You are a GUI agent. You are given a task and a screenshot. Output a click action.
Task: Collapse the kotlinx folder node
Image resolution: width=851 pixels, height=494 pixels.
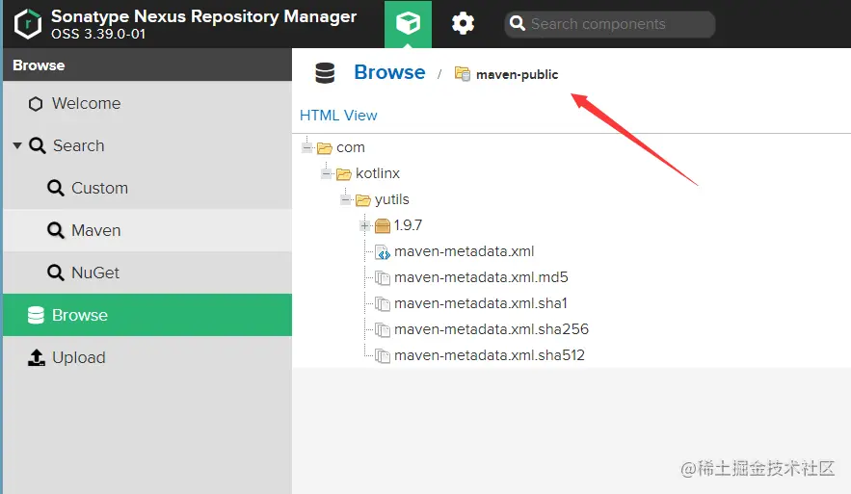(326, 173)
